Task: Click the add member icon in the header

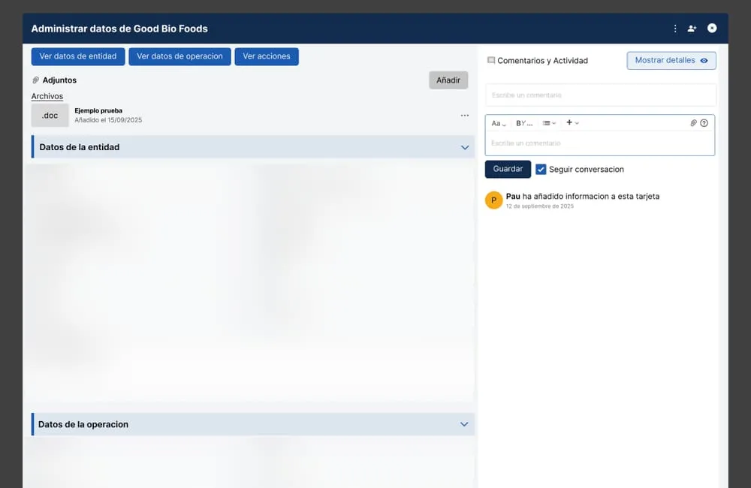Action: (692, 29)
